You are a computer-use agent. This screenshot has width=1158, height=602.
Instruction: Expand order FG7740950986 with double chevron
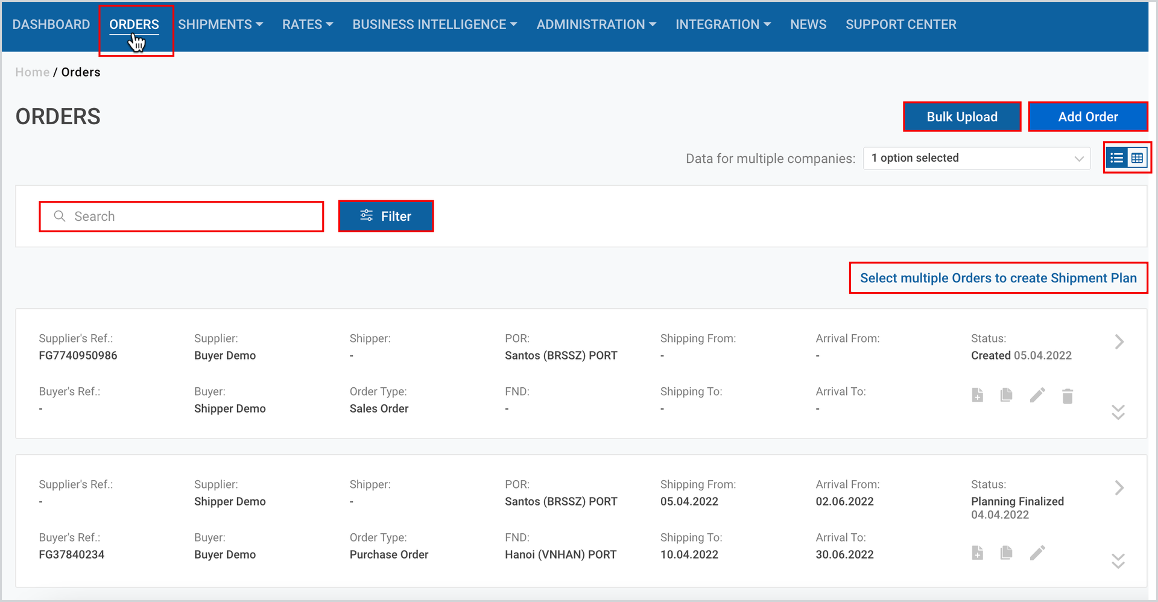pos(1118,412)
